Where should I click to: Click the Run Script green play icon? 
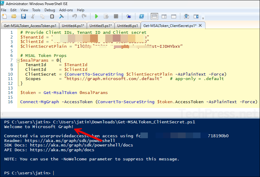point(96,16)
